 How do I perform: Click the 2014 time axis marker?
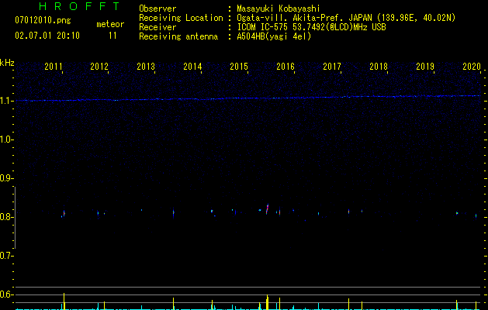[192, 67]
